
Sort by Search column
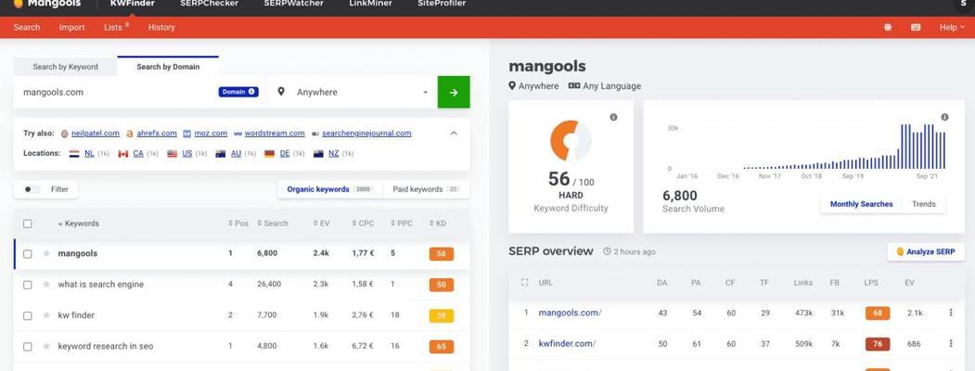click(273, 224)
